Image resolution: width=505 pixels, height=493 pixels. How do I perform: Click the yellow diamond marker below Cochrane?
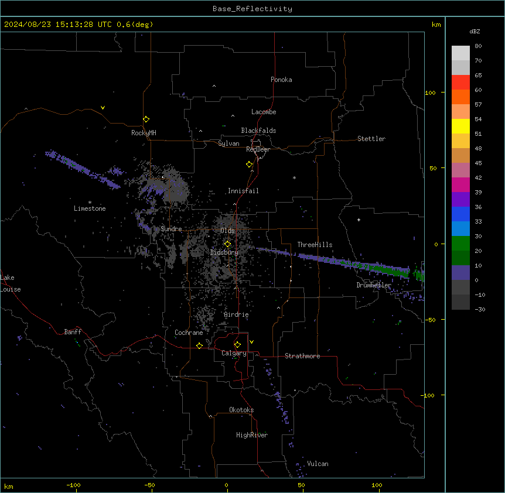(x=199, y=345)
